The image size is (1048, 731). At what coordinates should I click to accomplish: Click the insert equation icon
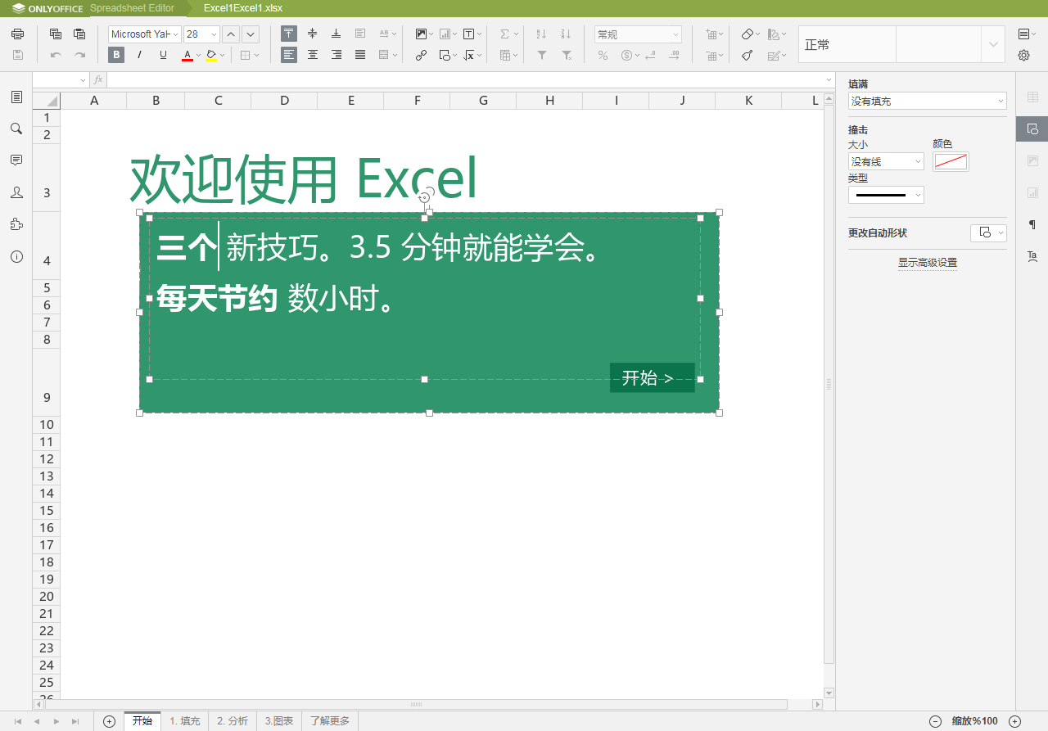coord(468,55)
